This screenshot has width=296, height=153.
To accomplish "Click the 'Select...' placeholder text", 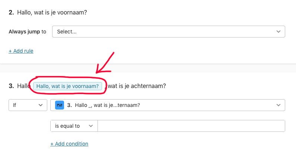I will (67, 32).
